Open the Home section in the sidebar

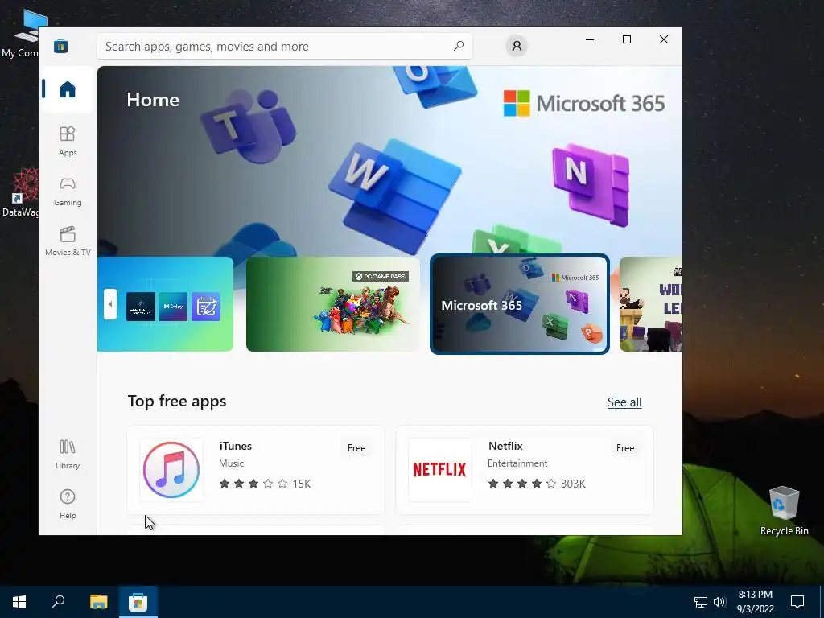click(68, 89)
